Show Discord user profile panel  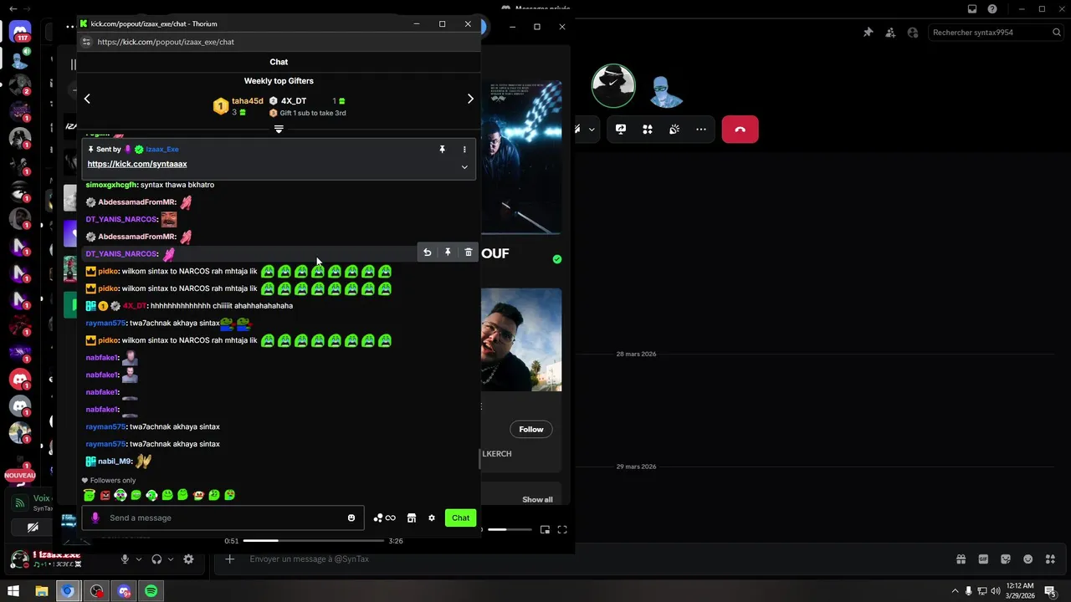click(912, 33)
